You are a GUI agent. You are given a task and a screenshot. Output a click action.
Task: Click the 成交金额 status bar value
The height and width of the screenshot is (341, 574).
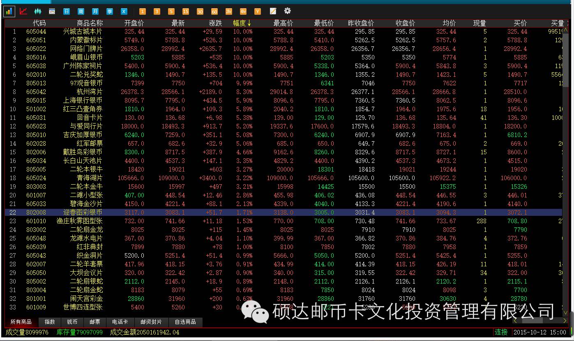click(x=145, y=332)
